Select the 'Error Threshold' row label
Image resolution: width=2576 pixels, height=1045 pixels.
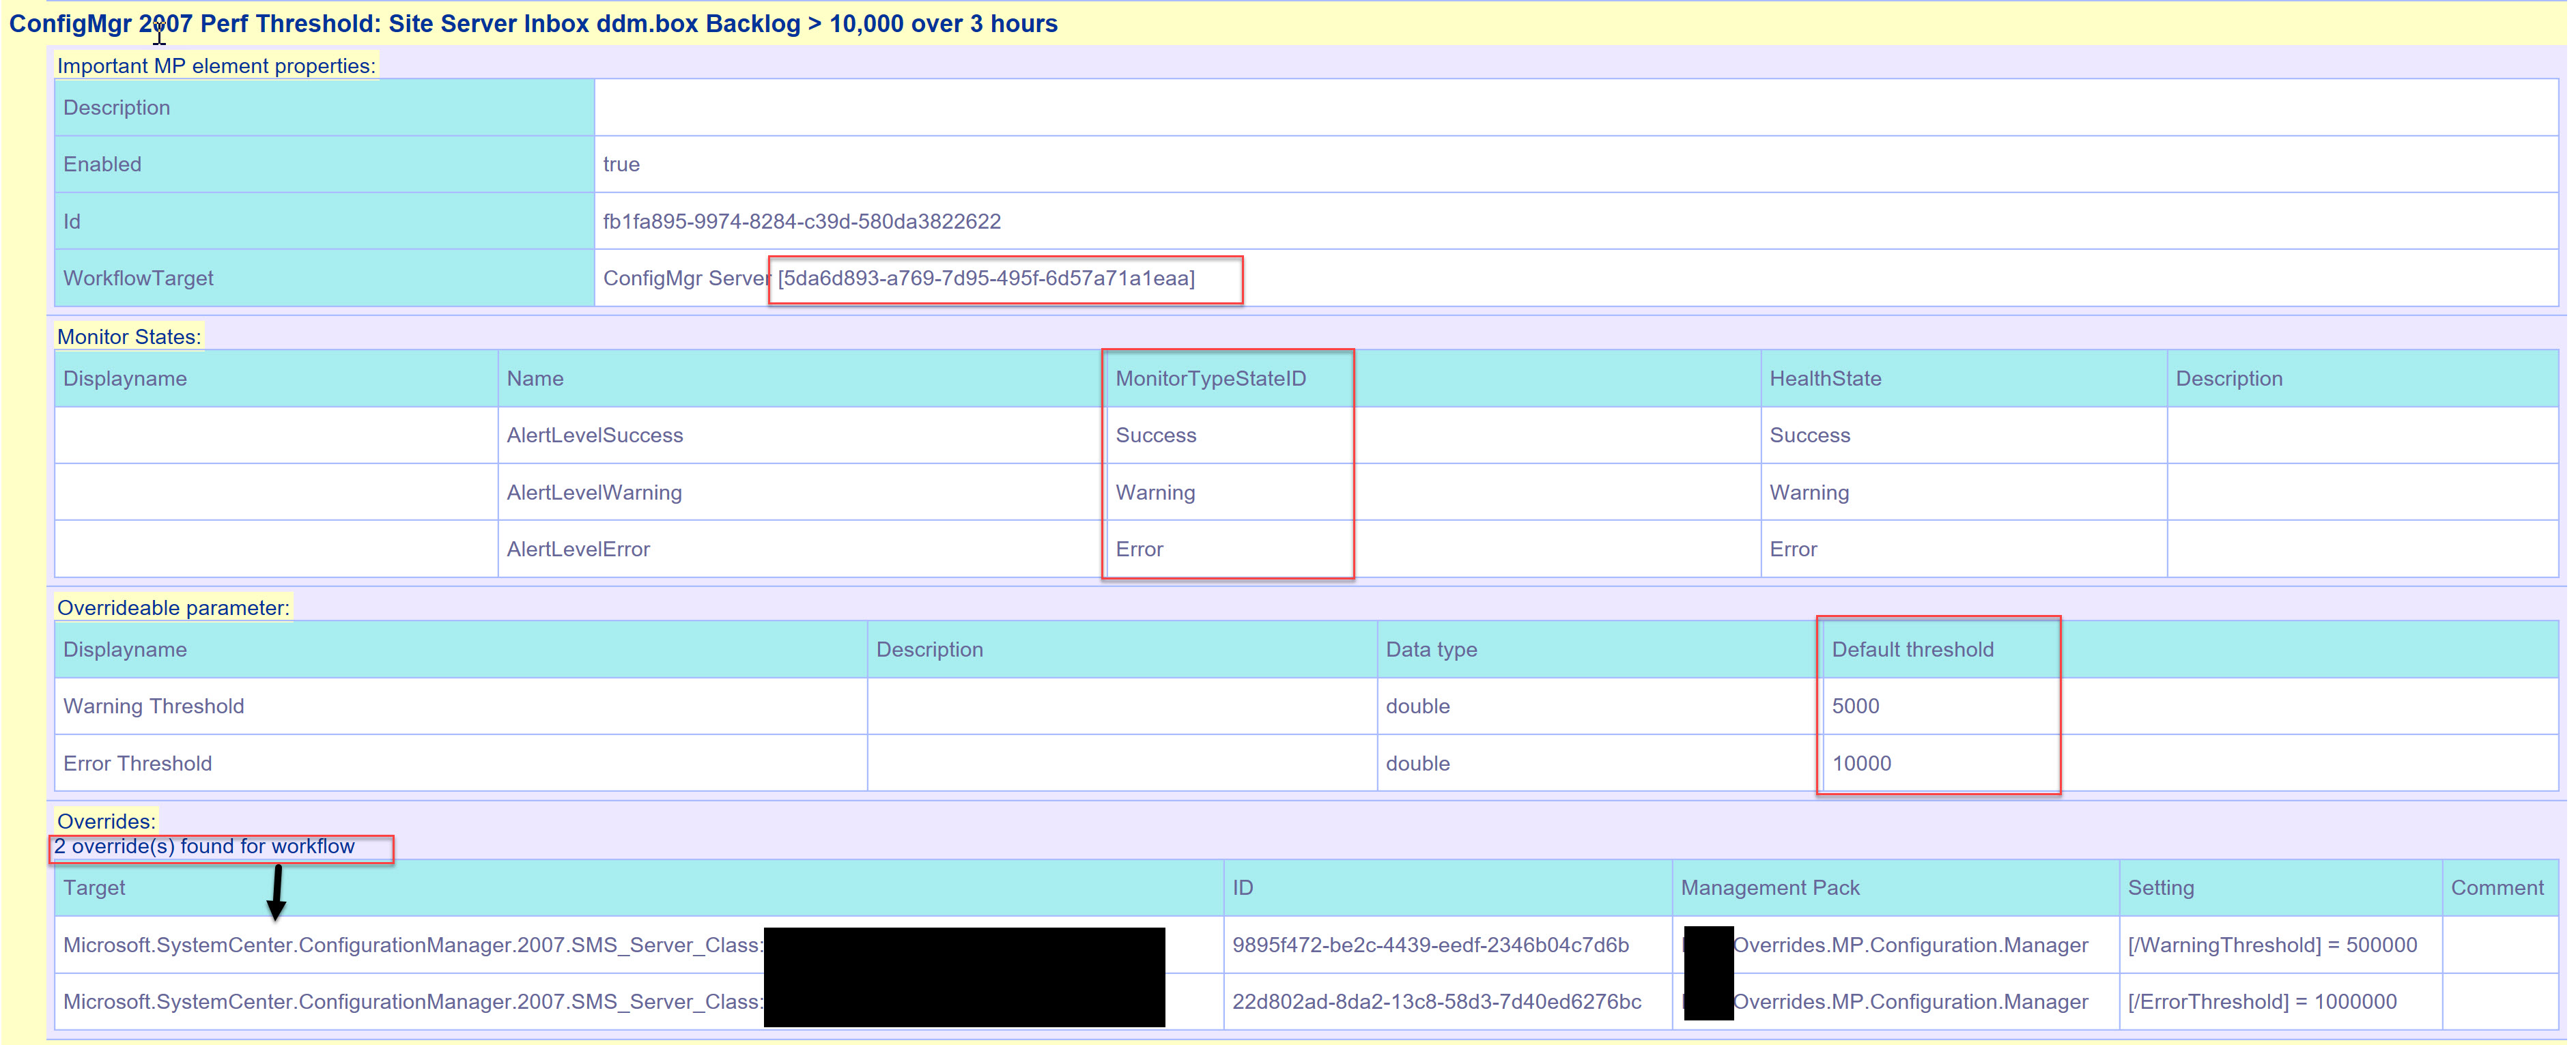[x=137, y=763]
